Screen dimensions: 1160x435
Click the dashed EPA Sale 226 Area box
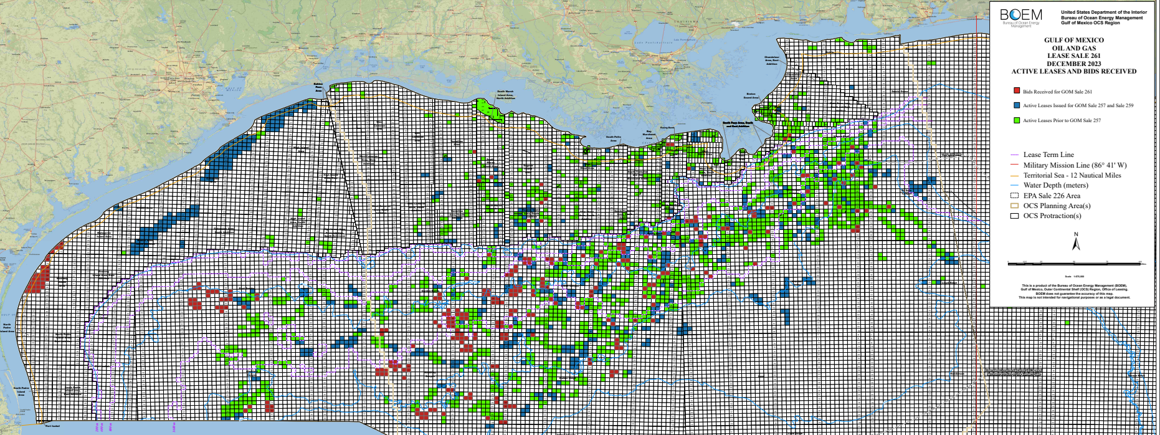pos(1014,195)
